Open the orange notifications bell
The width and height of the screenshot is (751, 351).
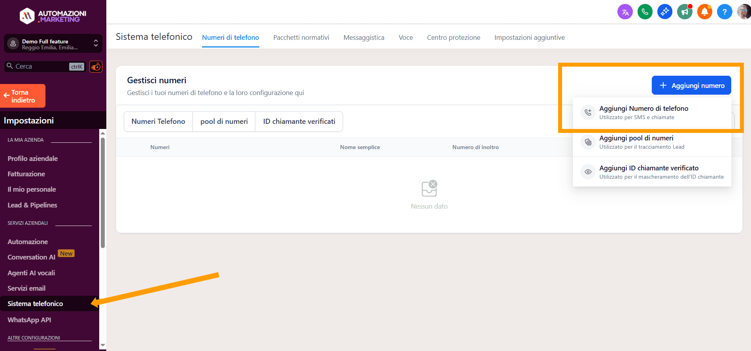704,12
